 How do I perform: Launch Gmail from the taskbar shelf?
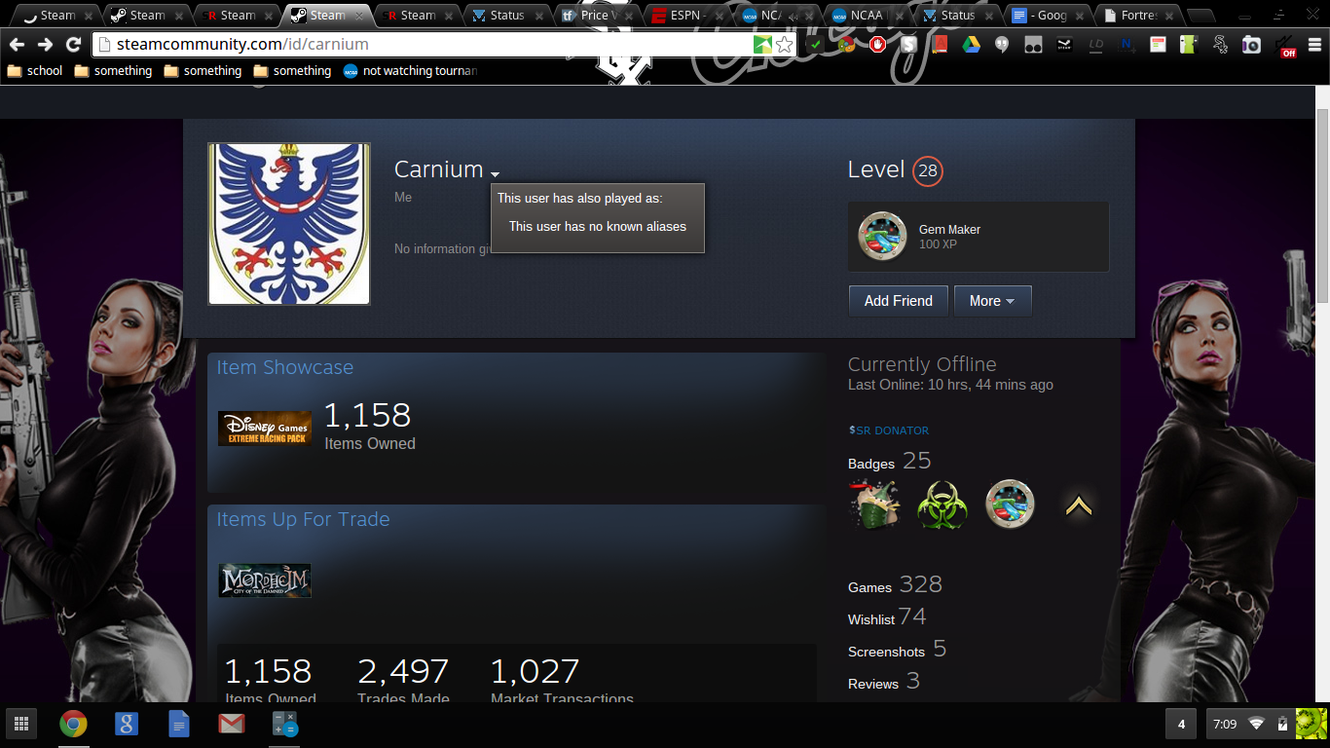tap(231, 724)
